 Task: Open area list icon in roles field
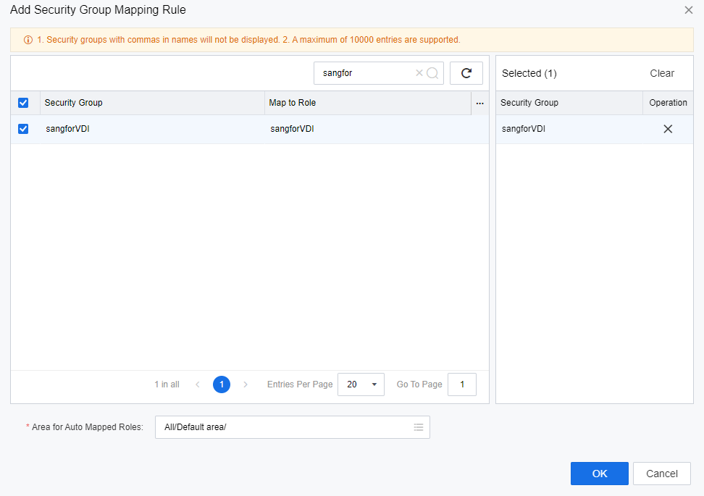(x=418, y=427)
